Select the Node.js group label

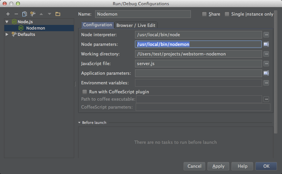(25, 22)
